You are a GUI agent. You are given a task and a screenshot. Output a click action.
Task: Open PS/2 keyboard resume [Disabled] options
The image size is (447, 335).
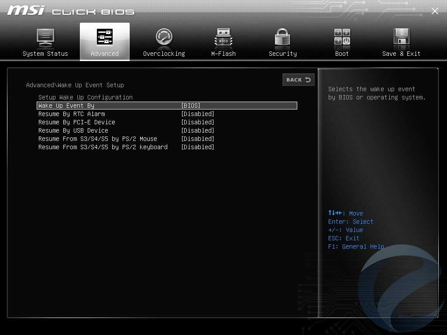point(197,147)
